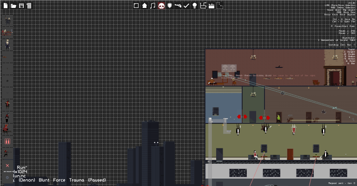The image size is (357, 186).
Task: Click the clapperboard cutscene tool
Action: [212, 6]
